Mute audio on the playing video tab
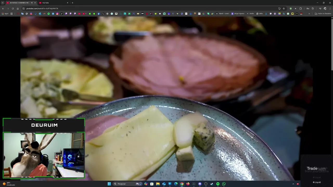333x187 pixels. (x=32, y=3)
